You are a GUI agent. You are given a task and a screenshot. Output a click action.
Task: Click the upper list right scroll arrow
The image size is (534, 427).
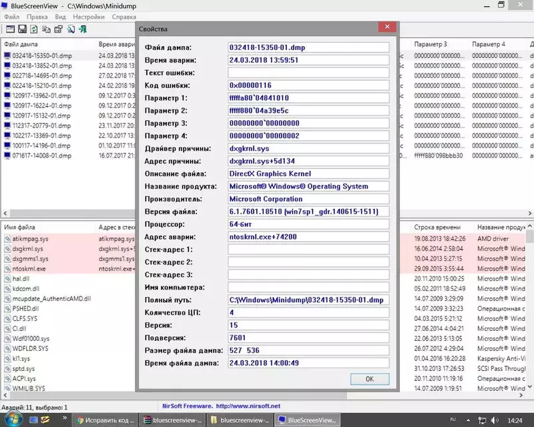[530, 213]
